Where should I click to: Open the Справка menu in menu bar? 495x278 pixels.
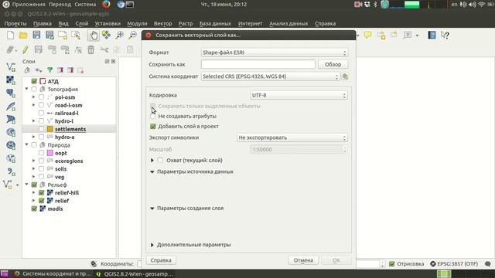(325, 24)
